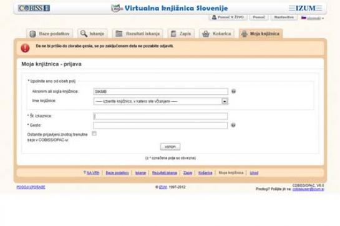Switch to the Košarica tab
Viewport: 340px width, 226px height.
216,34
